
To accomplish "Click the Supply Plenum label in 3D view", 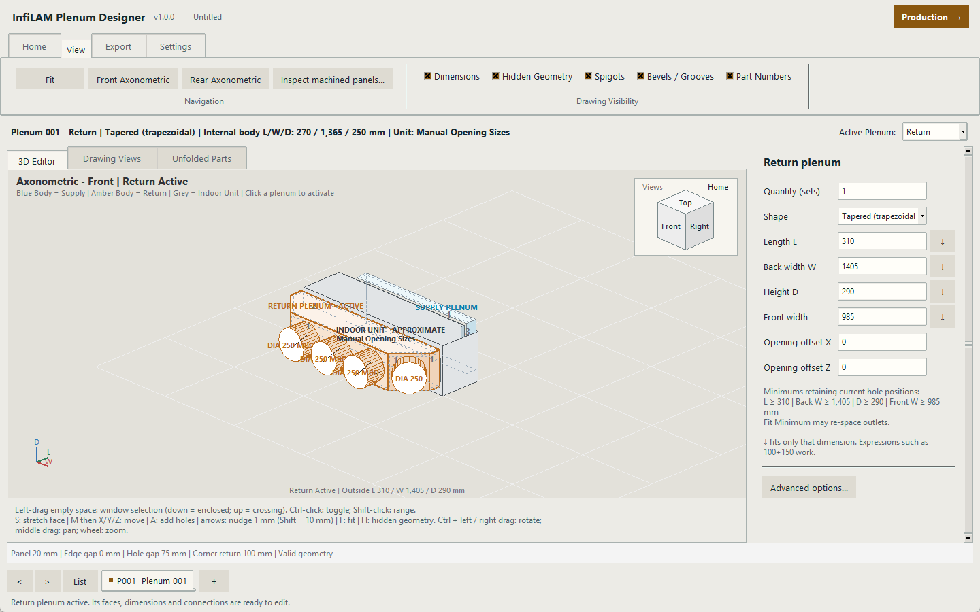I will coord(446,307).
